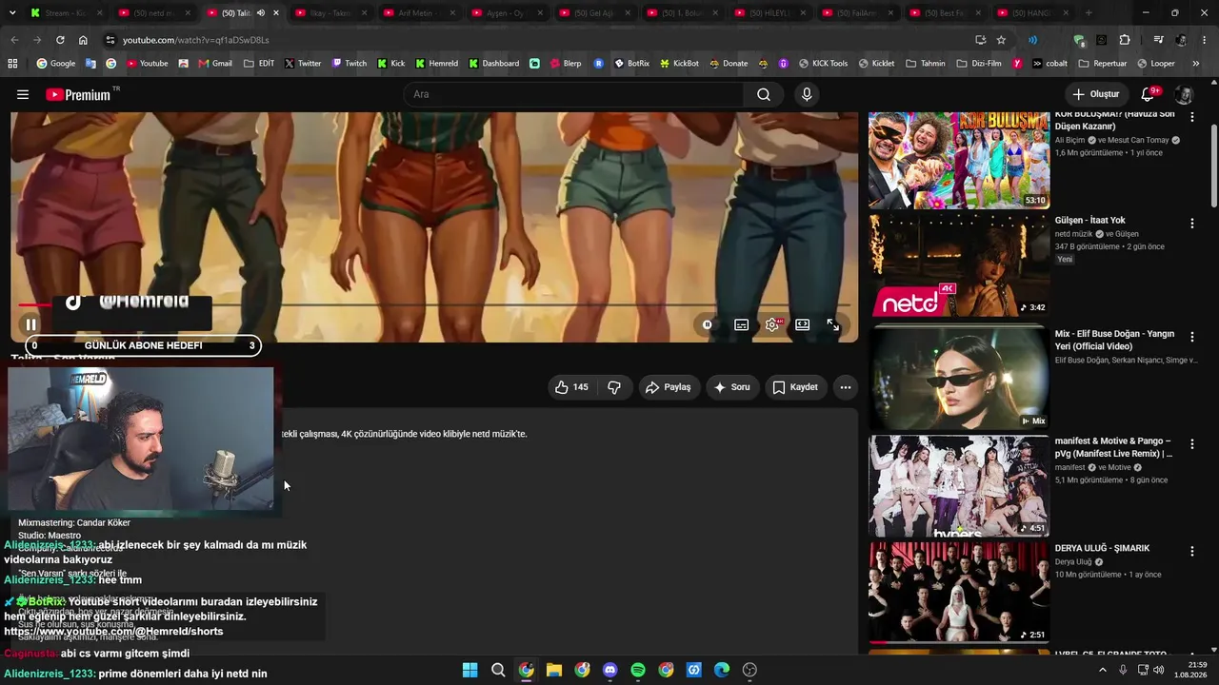Open options menu for Gülşen - İtaat Yok
The image size is (1219, 685).
pyautogui.click(x=1191, y=224)
